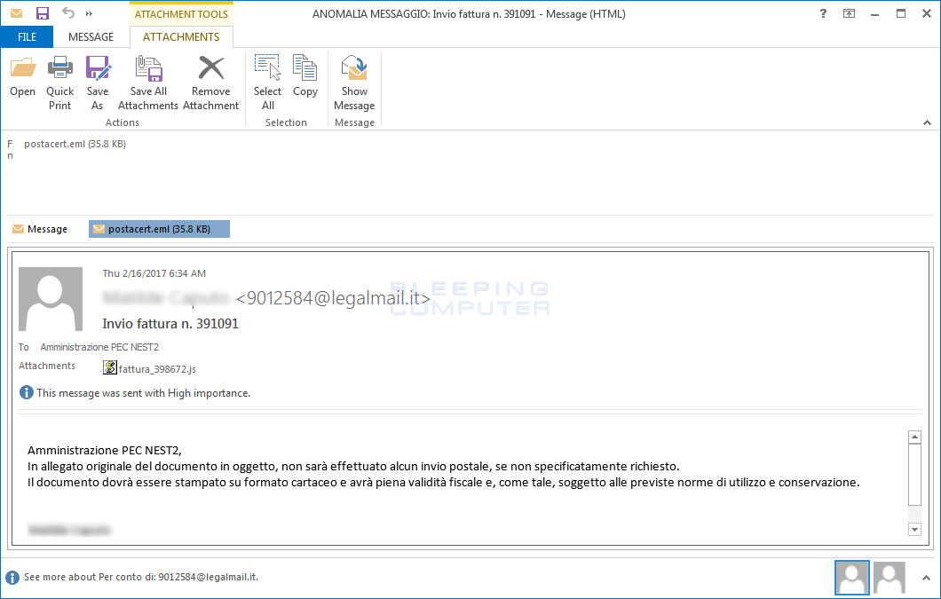Maximize the message window

click(901, 13)
